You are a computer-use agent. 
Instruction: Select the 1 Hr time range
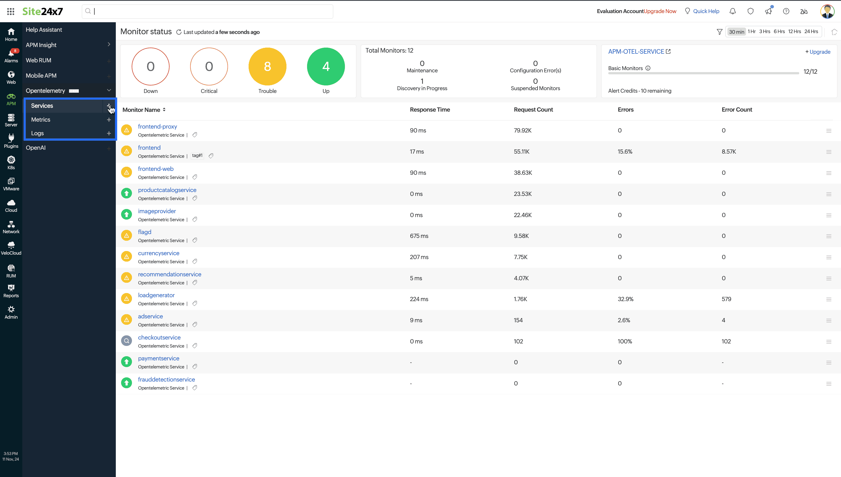tap(752, 31)
